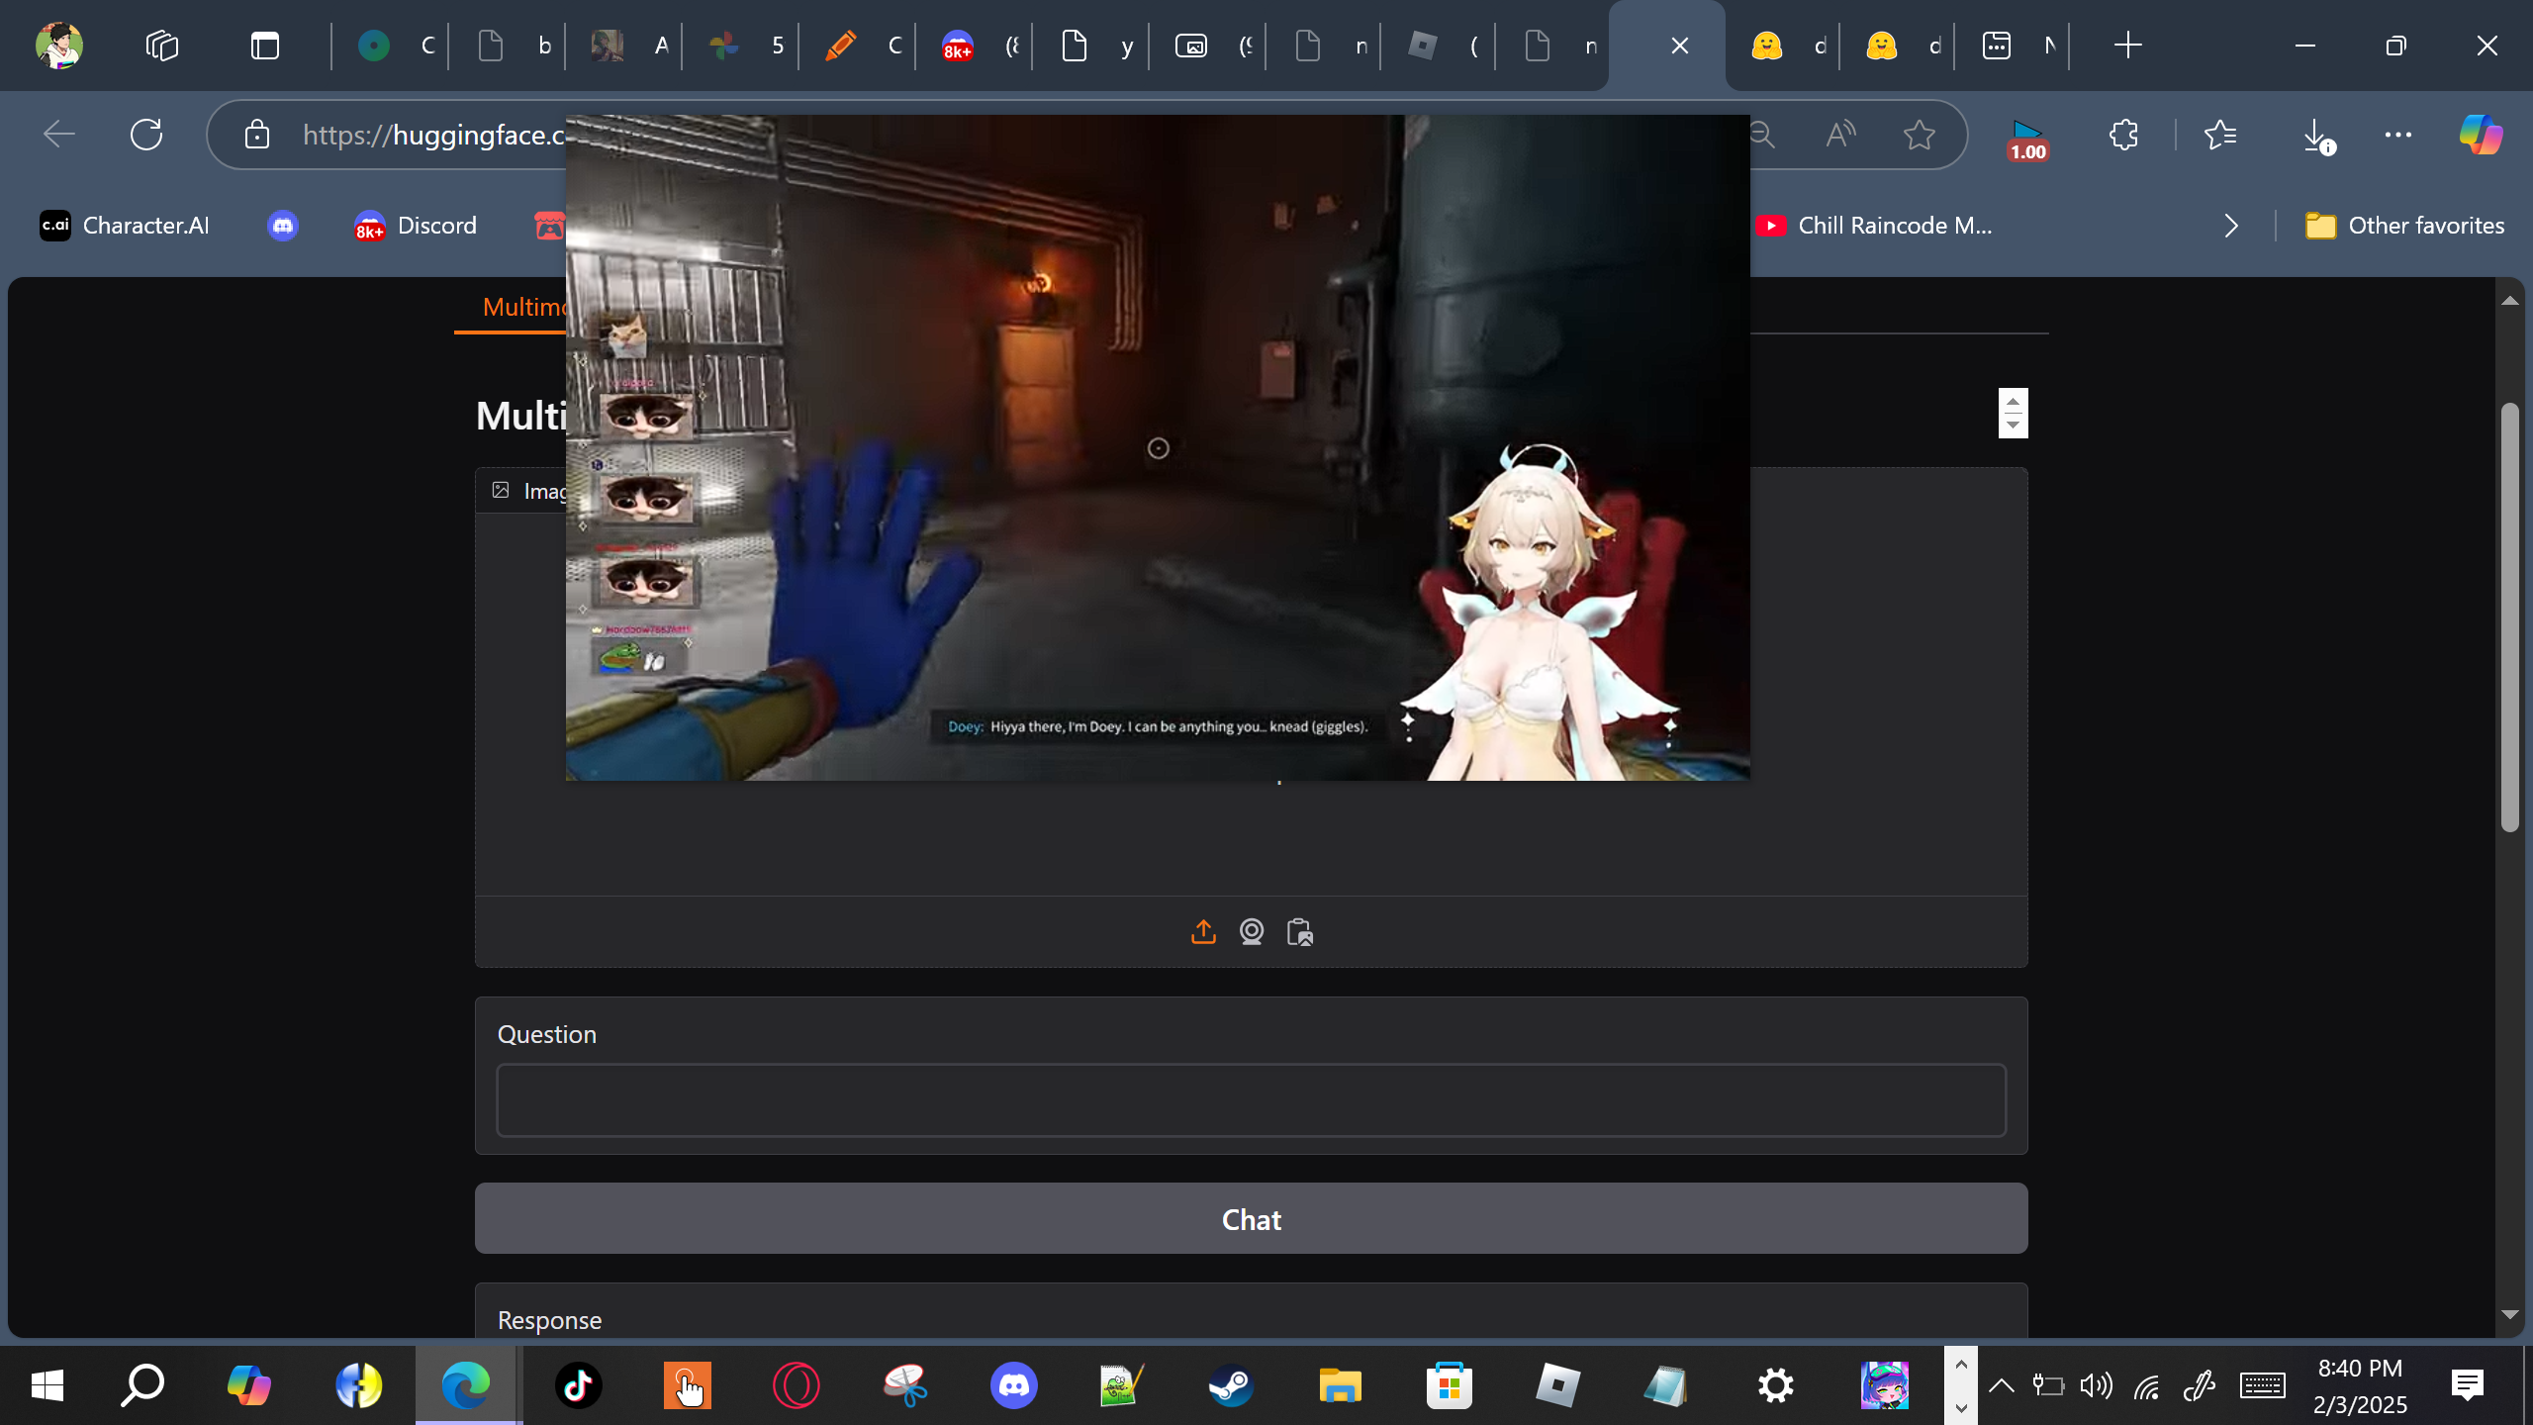Screen dimensions: 2533x1425
Task: Open Windows Search from taskbar
Action: tap(142, 1385)
